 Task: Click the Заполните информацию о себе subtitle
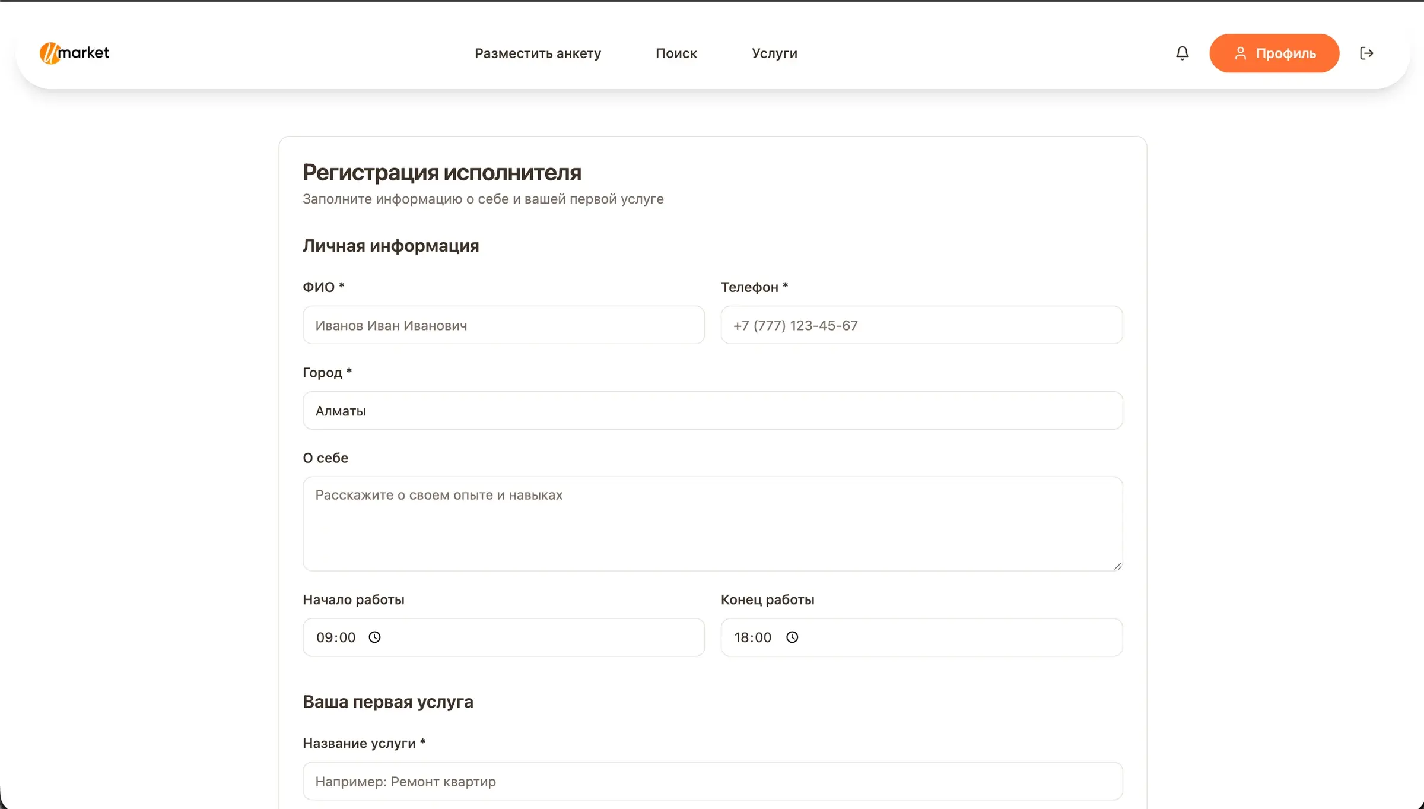483,199
